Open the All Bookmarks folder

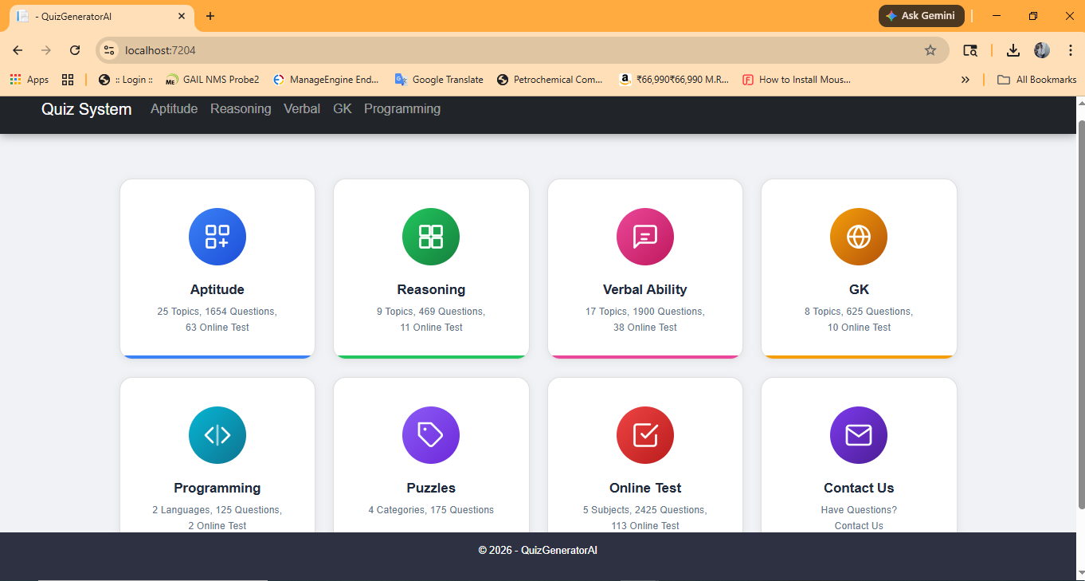point(1037,80)
